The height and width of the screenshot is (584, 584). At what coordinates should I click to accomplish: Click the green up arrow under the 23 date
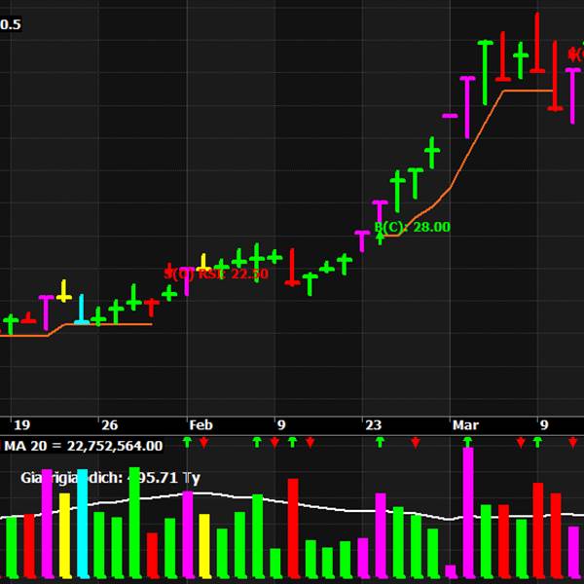click(x=380, y=442)
